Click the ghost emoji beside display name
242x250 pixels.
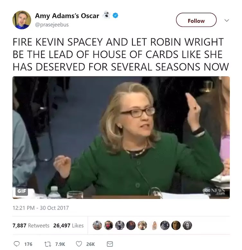point(106,15)
